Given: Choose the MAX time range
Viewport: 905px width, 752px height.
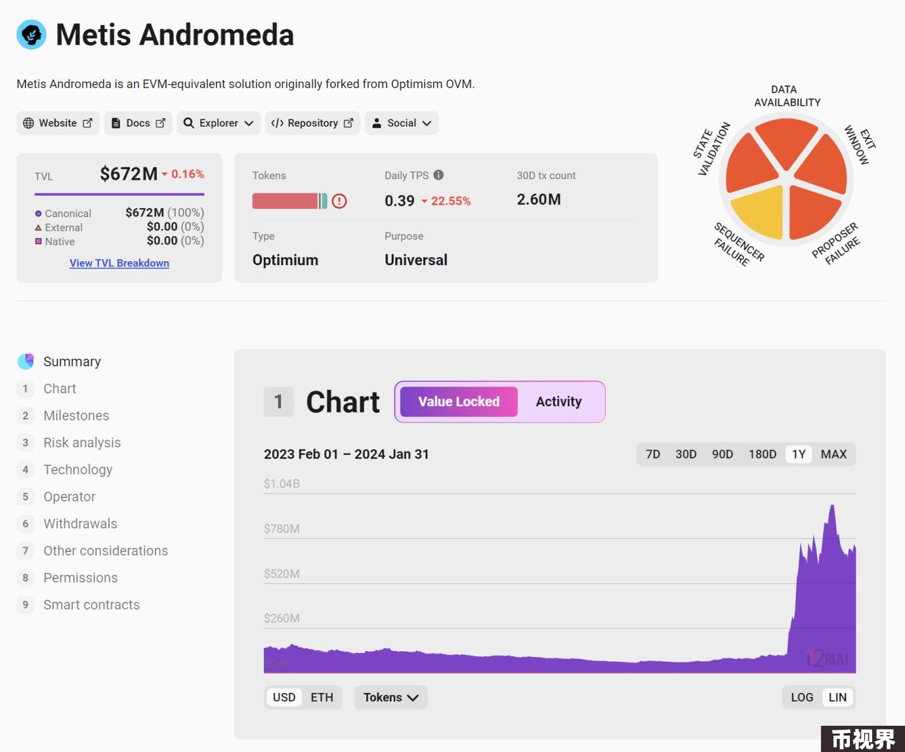Looking at the screenshot, I should coord(833,454).
